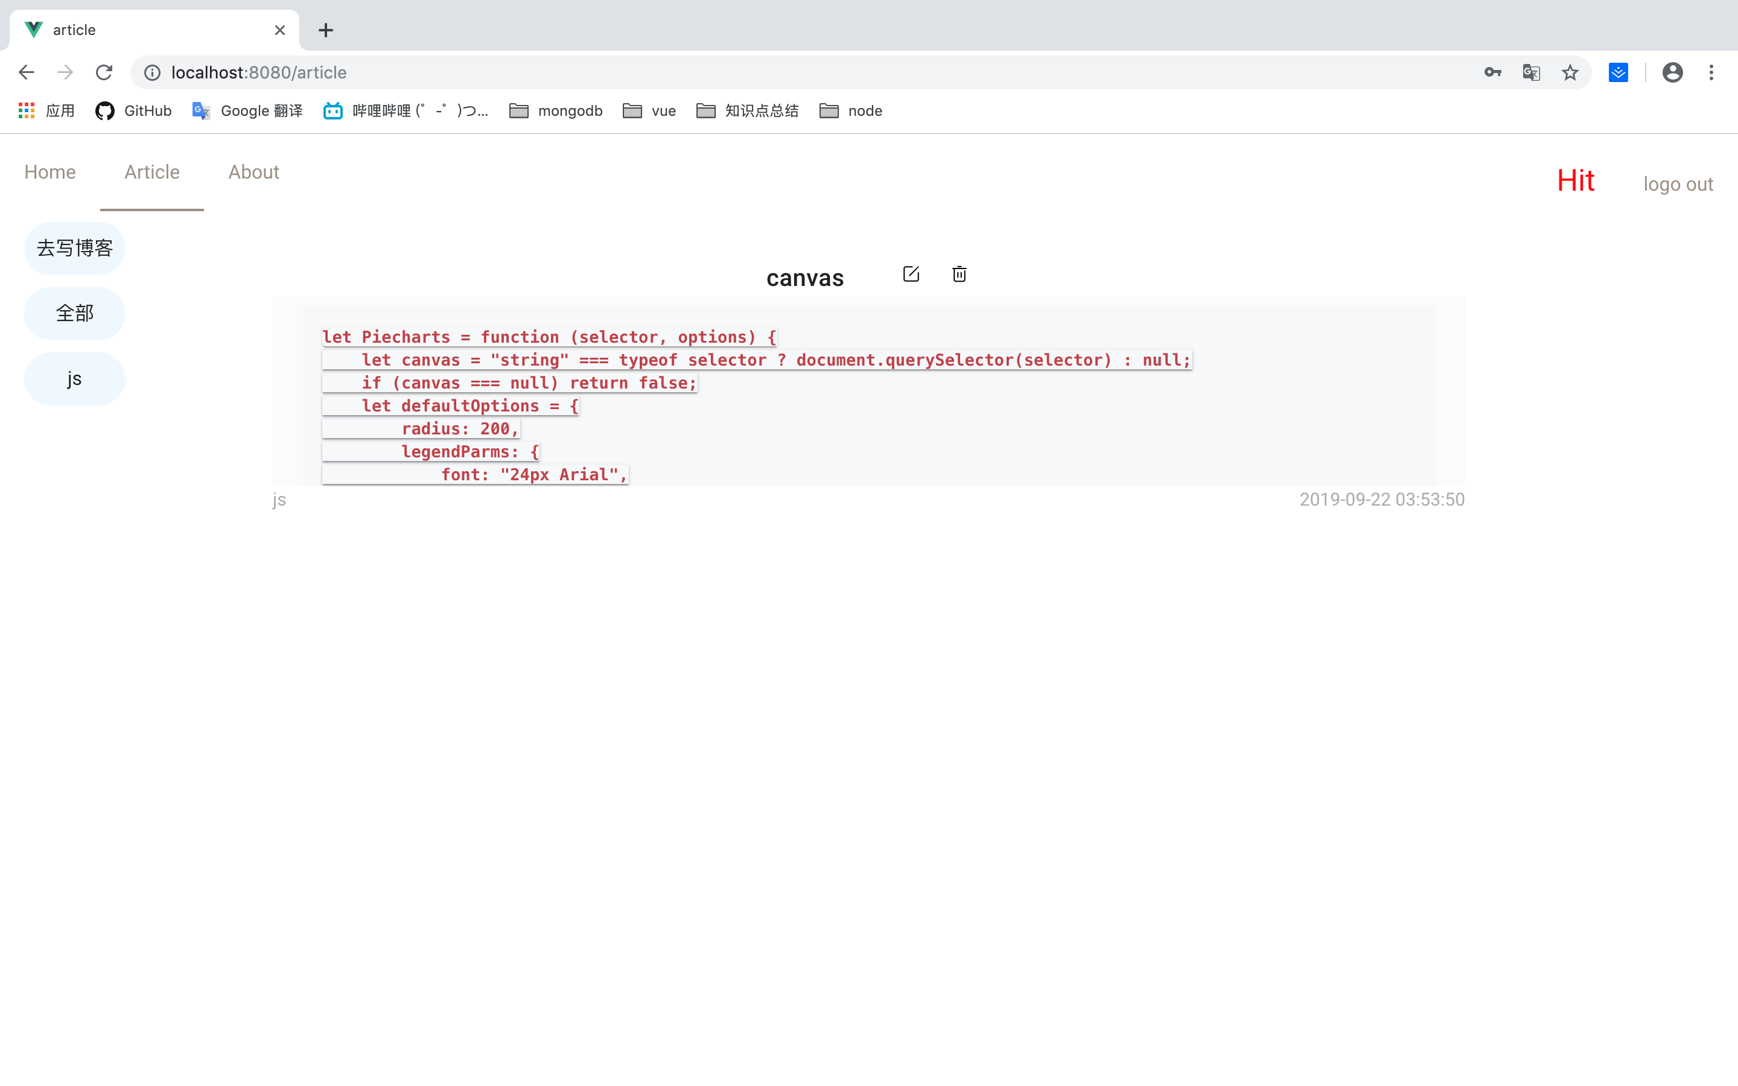Switch to the About nav tab

click(253, 173)
